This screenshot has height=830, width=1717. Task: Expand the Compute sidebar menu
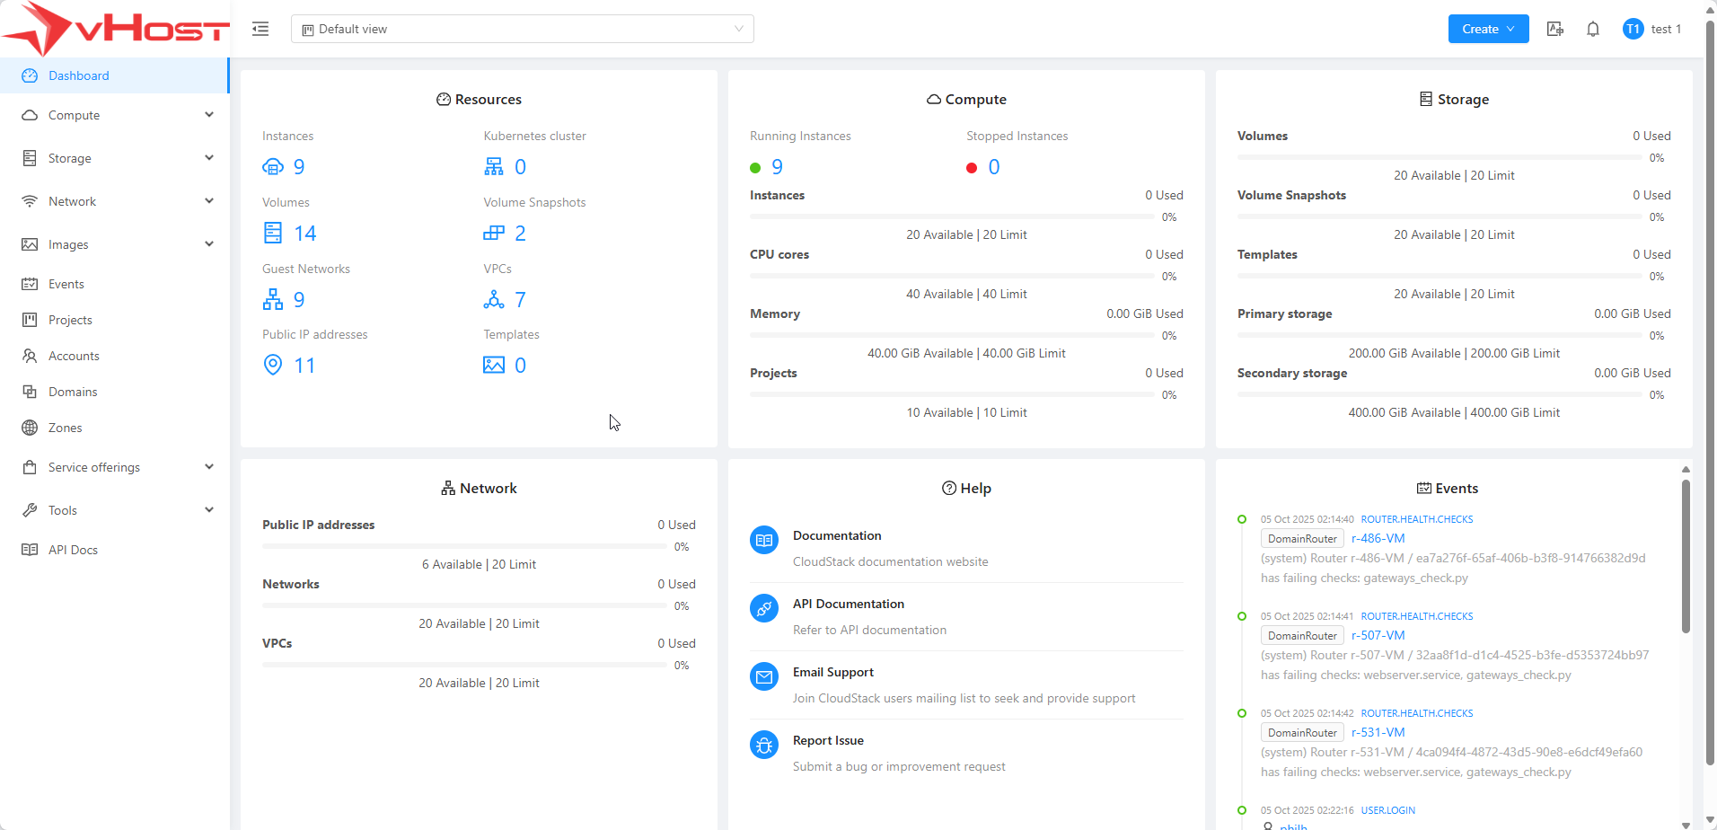[115, 115]
